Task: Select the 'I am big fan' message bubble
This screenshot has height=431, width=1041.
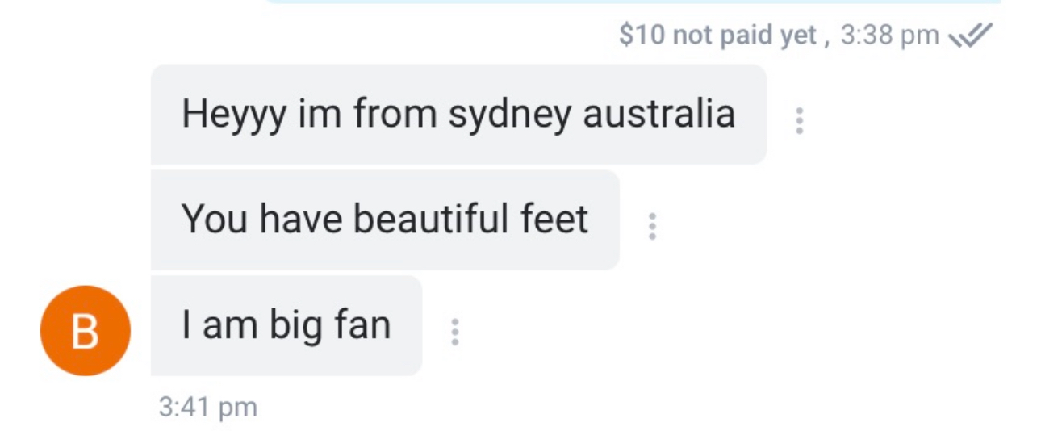Action: click(x=286, y=325)
